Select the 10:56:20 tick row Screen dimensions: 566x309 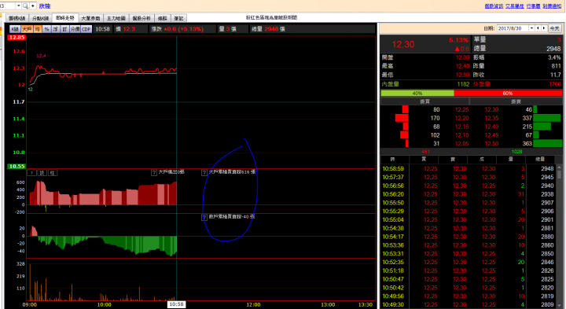click(469, 194)
